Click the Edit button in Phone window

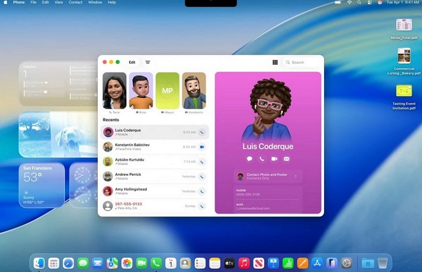pos(132,62)
